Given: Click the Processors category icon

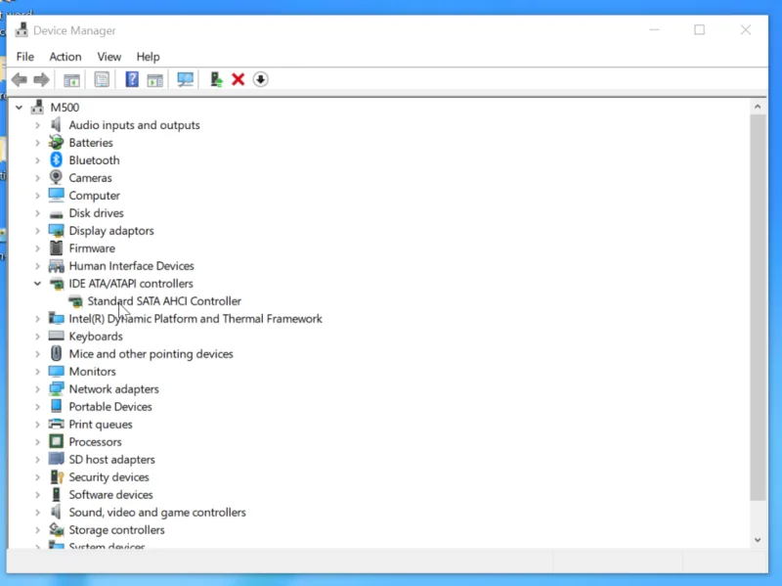Looking at the screenshot, I should click(x=56, y=441).
